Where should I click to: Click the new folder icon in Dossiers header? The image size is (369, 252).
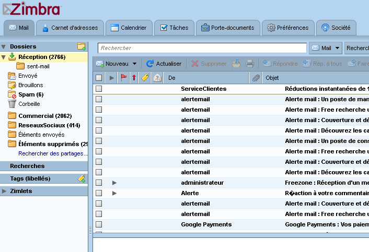(81, 46)
